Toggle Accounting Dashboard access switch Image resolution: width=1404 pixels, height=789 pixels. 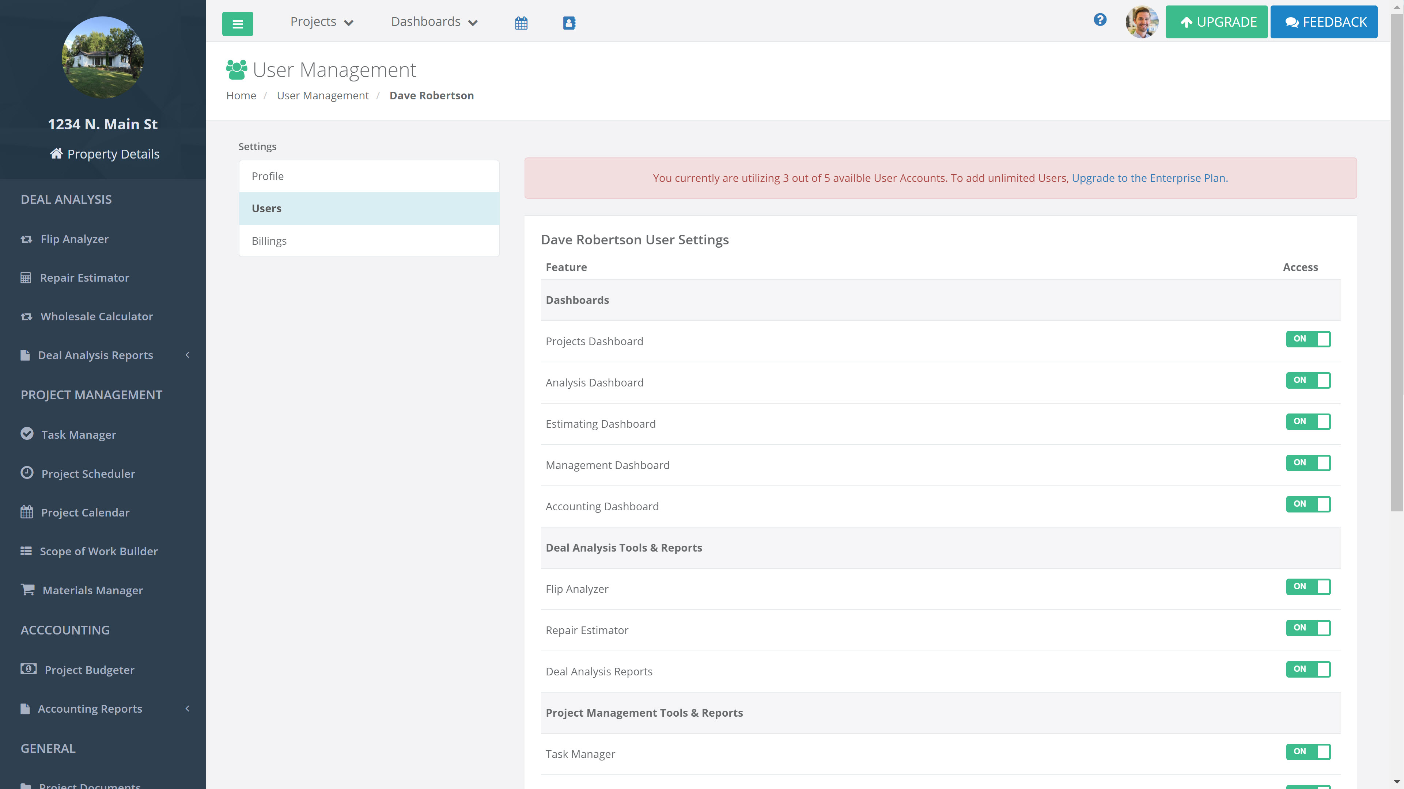point(1308,504)
